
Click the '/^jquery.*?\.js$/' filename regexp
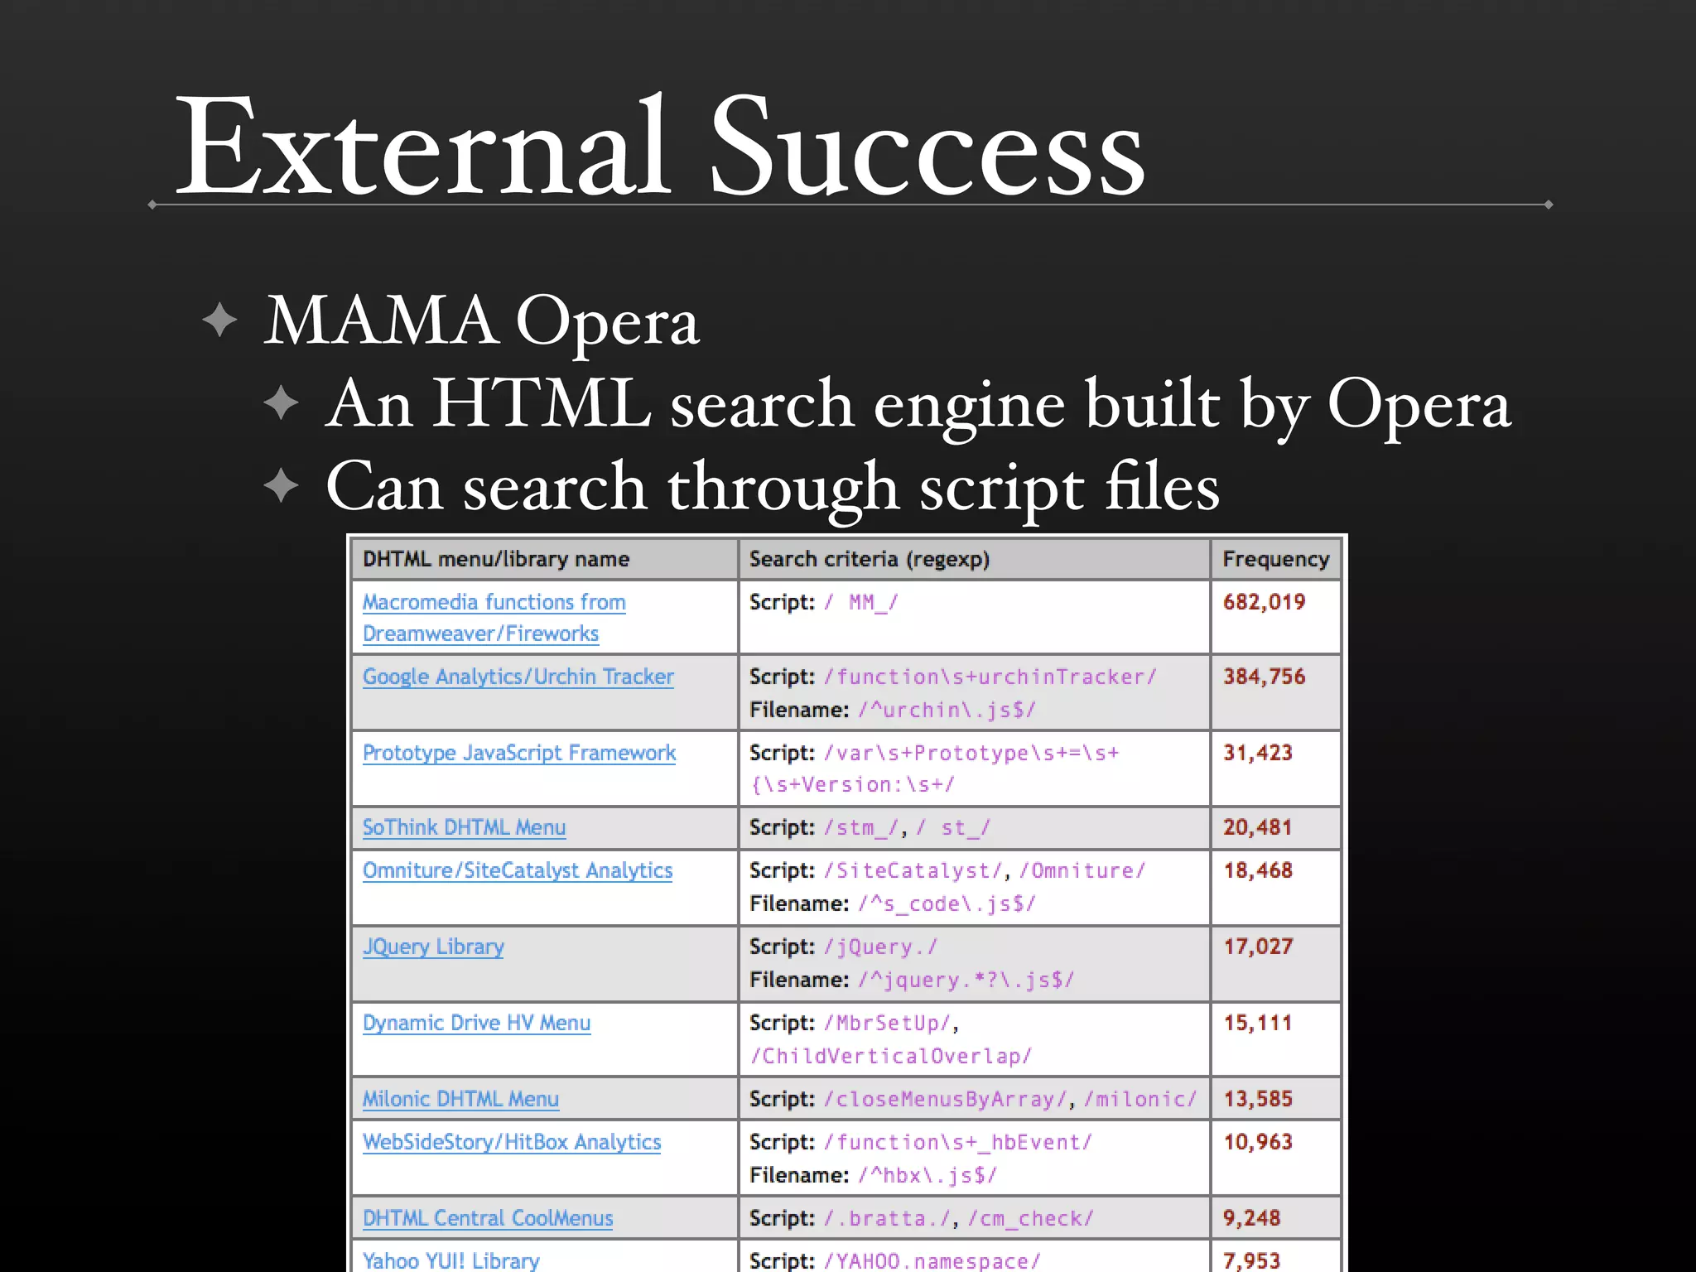pos(966,980)
